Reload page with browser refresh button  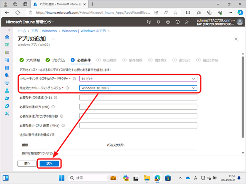pyautogui.click(x=18, y=12)
